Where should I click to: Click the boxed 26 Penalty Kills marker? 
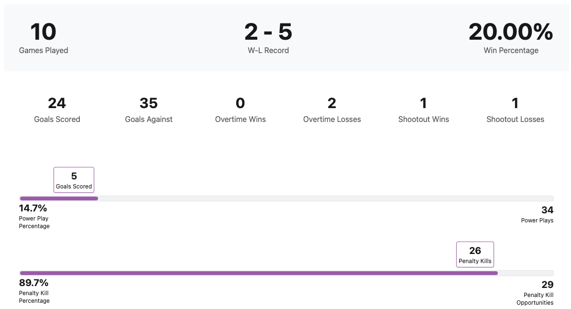(475, 254)
